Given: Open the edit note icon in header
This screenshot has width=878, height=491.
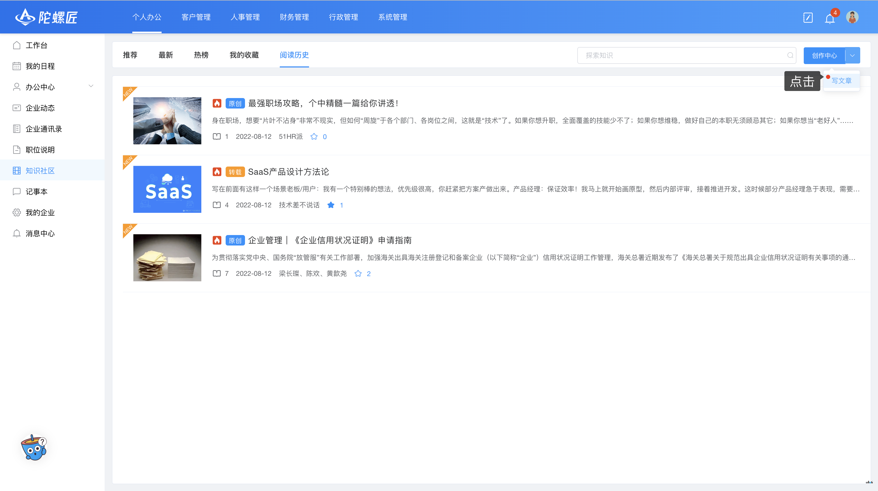Looking at the screenshot, I should pos(808,17).
